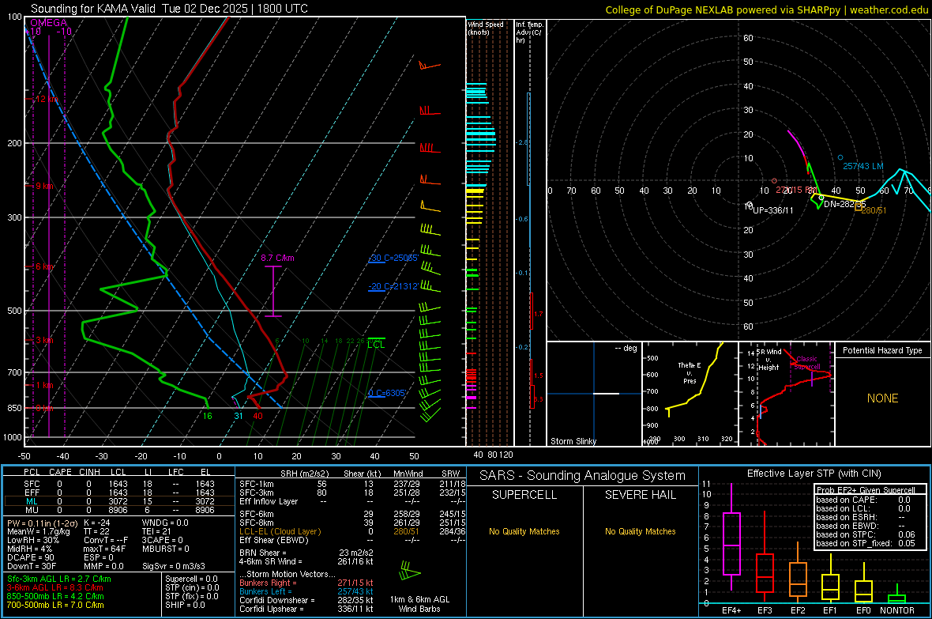Viewport: 932px width, 619px height.
Task: Click the "SEVERE HAIL" column header
Action: coord(641,495)
